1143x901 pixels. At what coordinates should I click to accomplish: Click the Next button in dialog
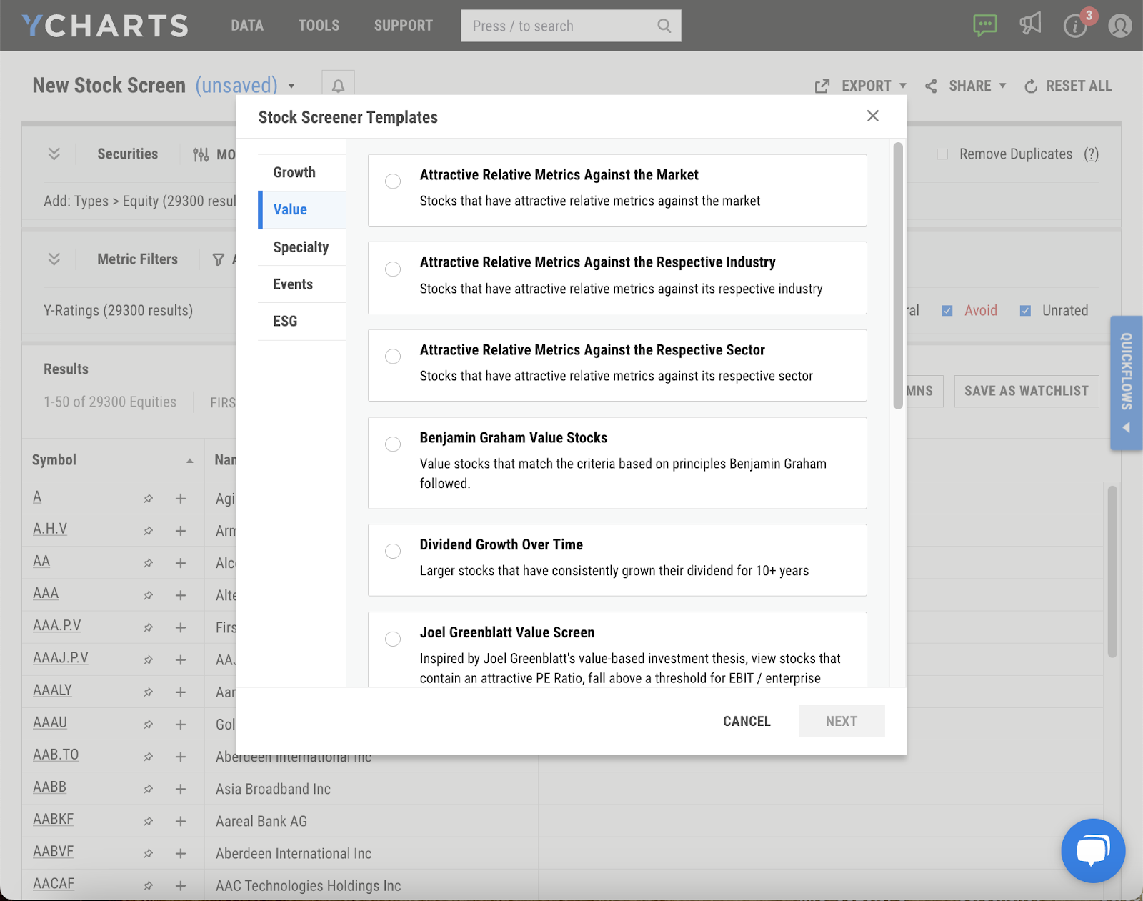[842, 721]
